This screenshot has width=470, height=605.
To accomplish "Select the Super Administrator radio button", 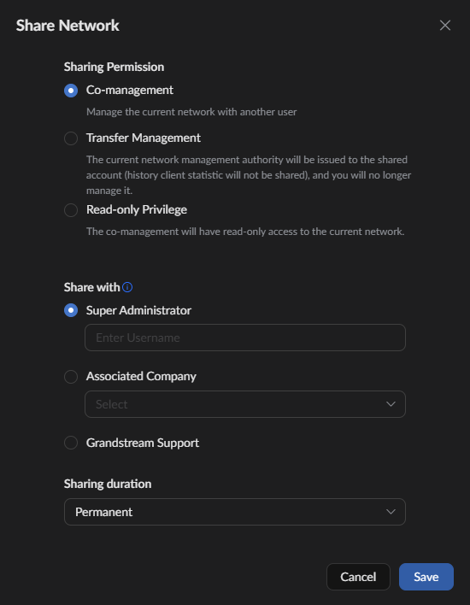I will tap(71, 310).
